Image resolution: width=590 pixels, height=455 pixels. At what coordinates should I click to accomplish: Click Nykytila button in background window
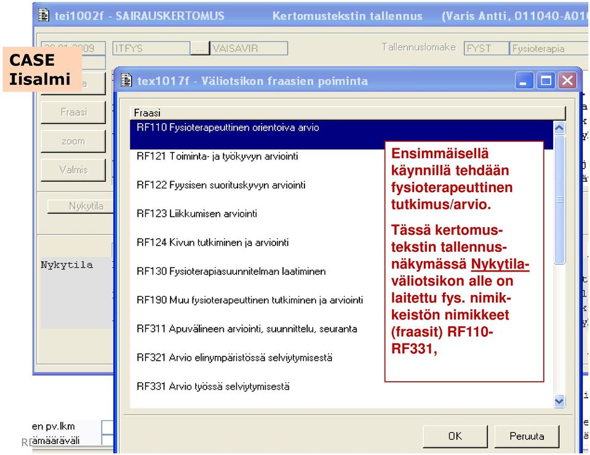[x=81, y=206]
